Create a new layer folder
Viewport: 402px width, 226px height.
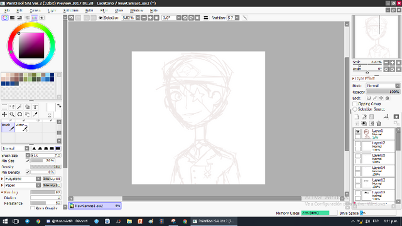click(x=371, y=117)
